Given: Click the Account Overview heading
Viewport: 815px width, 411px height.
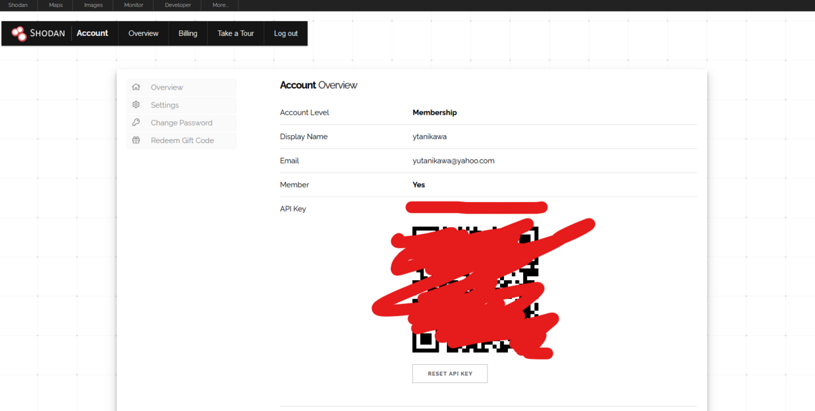Looking at the screenshot, I should (x=319, y=85).
